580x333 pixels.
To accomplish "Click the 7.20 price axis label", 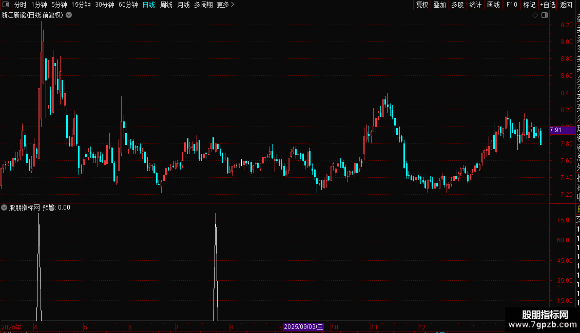I will point(566,195).
